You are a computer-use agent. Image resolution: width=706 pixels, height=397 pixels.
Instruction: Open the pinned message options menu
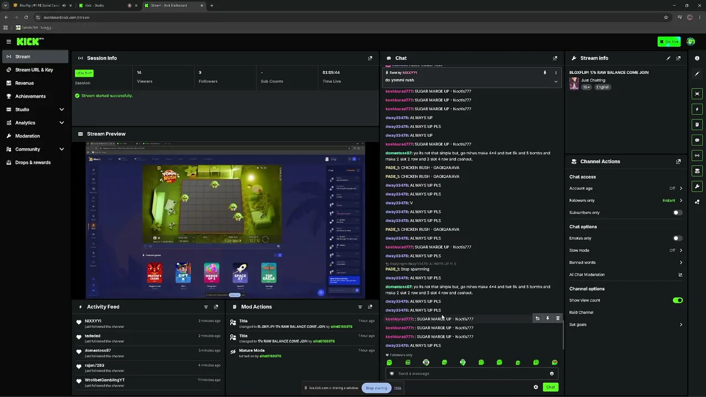coord(555,73)
